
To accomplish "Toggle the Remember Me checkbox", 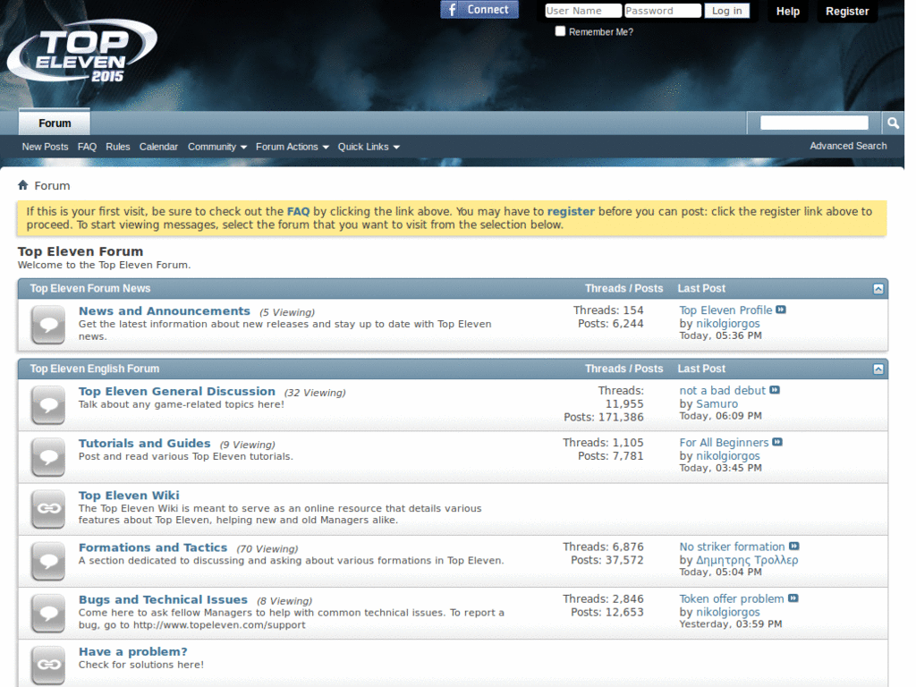I will pos(560,31).
